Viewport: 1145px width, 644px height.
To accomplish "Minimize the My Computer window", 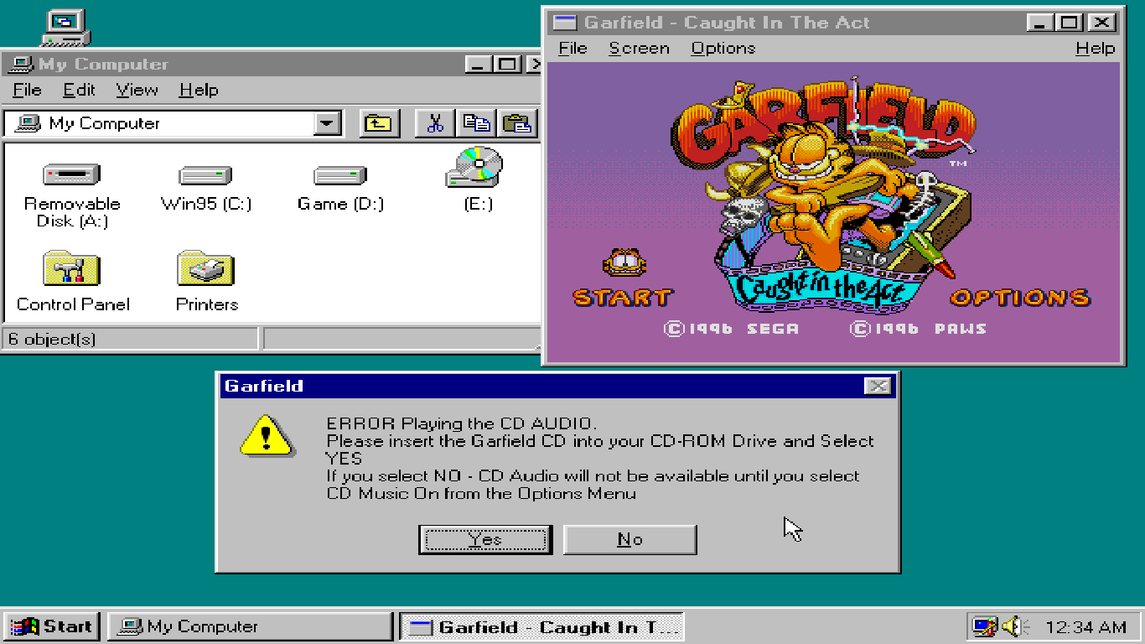I will [x=479, y=65].
